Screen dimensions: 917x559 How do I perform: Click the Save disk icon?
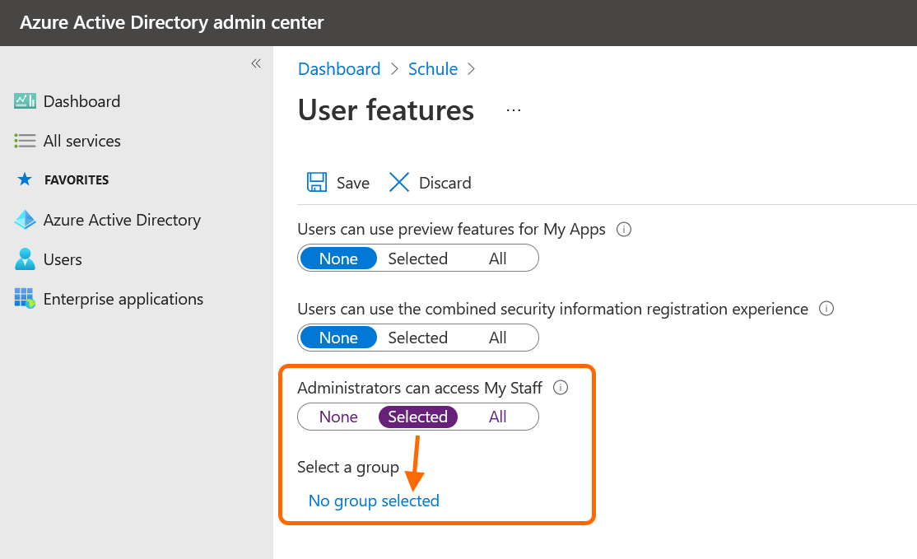(x=317, y=182)
